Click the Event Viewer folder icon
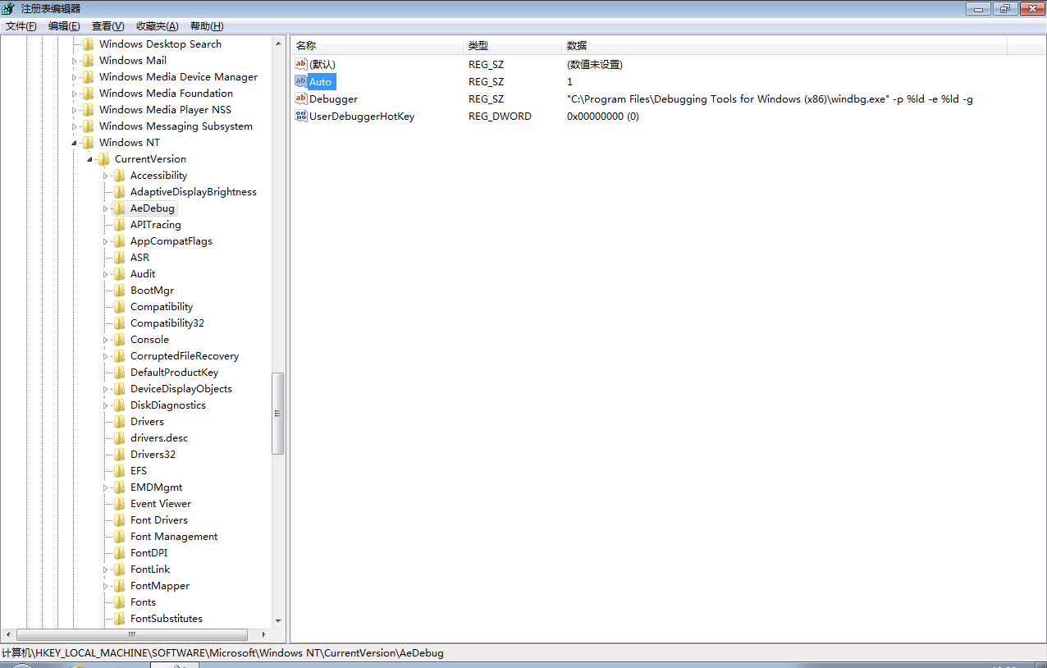This screenshot has width=1047, height=668. coord(120,504)
